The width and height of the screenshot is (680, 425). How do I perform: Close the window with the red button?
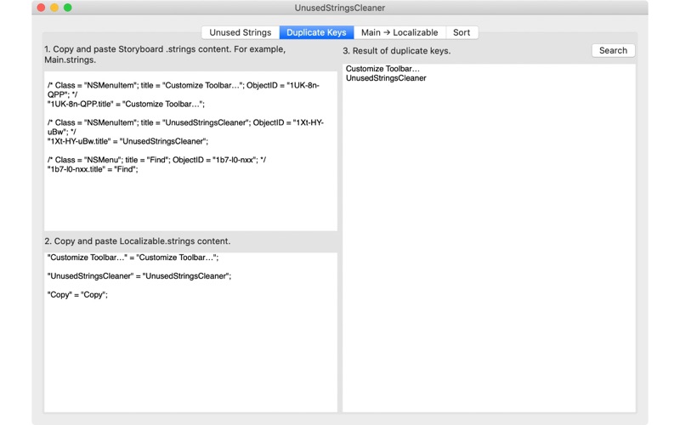coord(41,8)
